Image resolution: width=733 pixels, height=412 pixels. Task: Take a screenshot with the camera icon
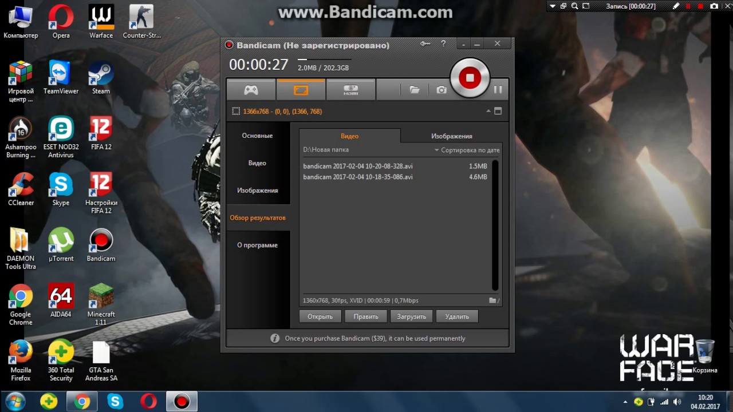(441, 90)
